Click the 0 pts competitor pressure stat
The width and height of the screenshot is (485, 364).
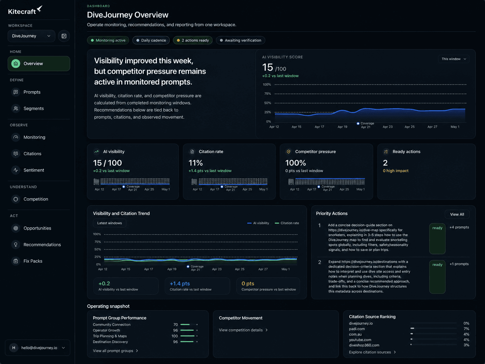tap(268, 286)
